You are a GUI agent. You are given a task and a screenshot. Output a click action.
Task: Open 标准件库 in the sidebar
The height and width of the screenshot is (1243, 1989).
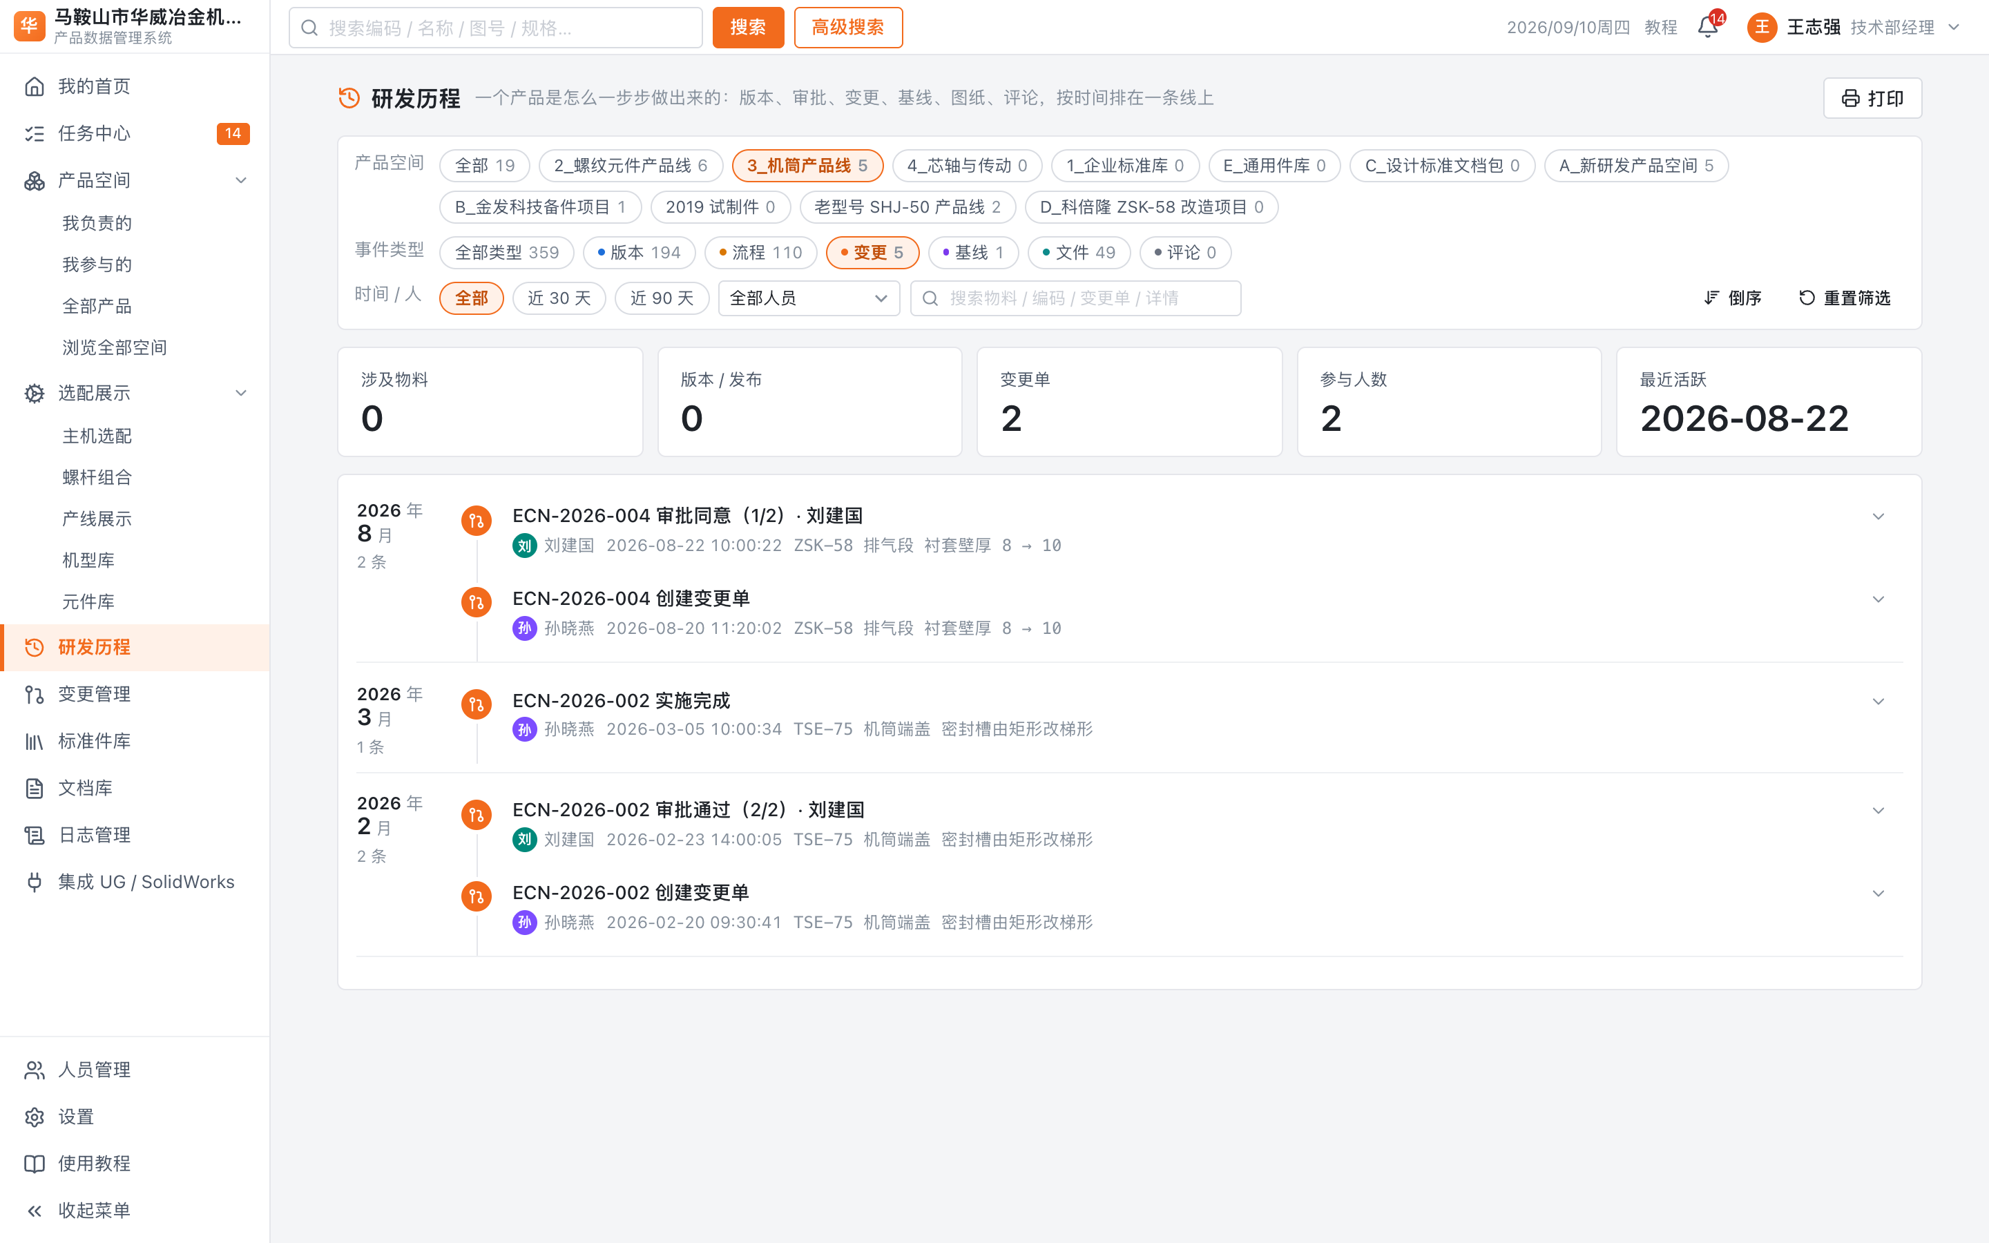[x=135, y=741]
